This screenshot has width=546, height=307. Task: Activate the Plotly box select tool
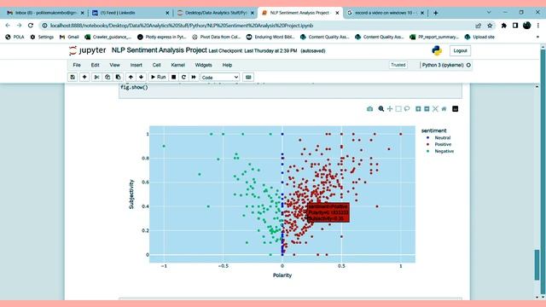(x=398, y=109)
